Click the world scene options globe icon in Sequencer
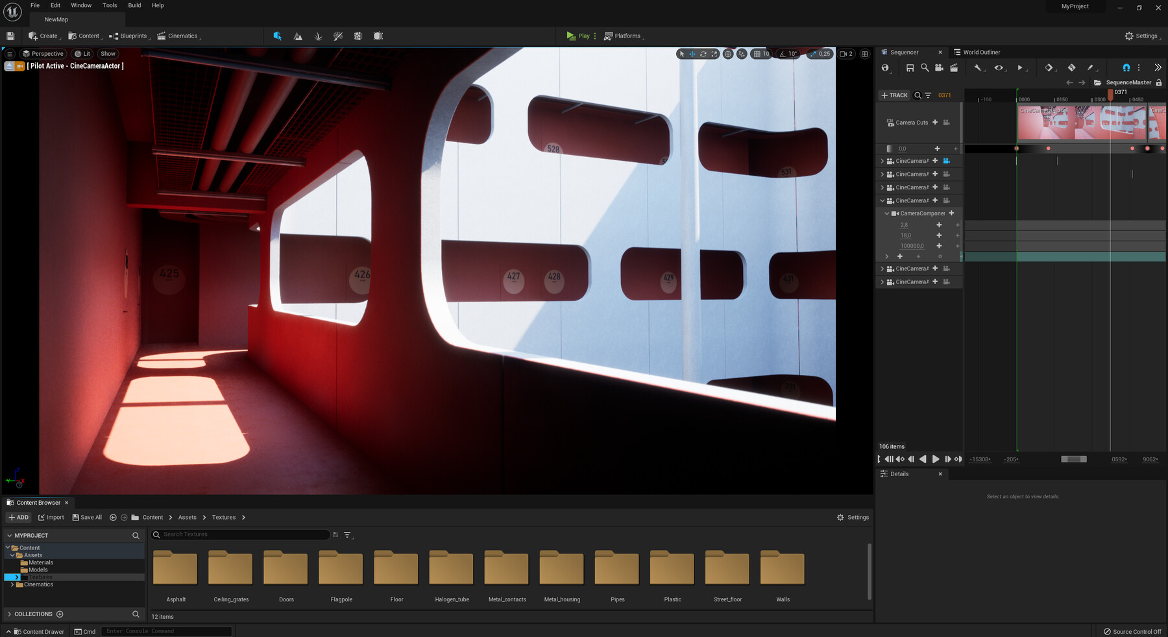This screenshot has width=1168, height=637. 885,67
